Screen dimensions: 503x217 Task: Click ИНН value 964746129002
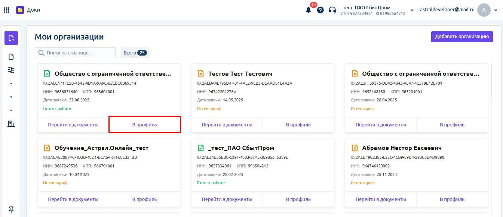376,166
